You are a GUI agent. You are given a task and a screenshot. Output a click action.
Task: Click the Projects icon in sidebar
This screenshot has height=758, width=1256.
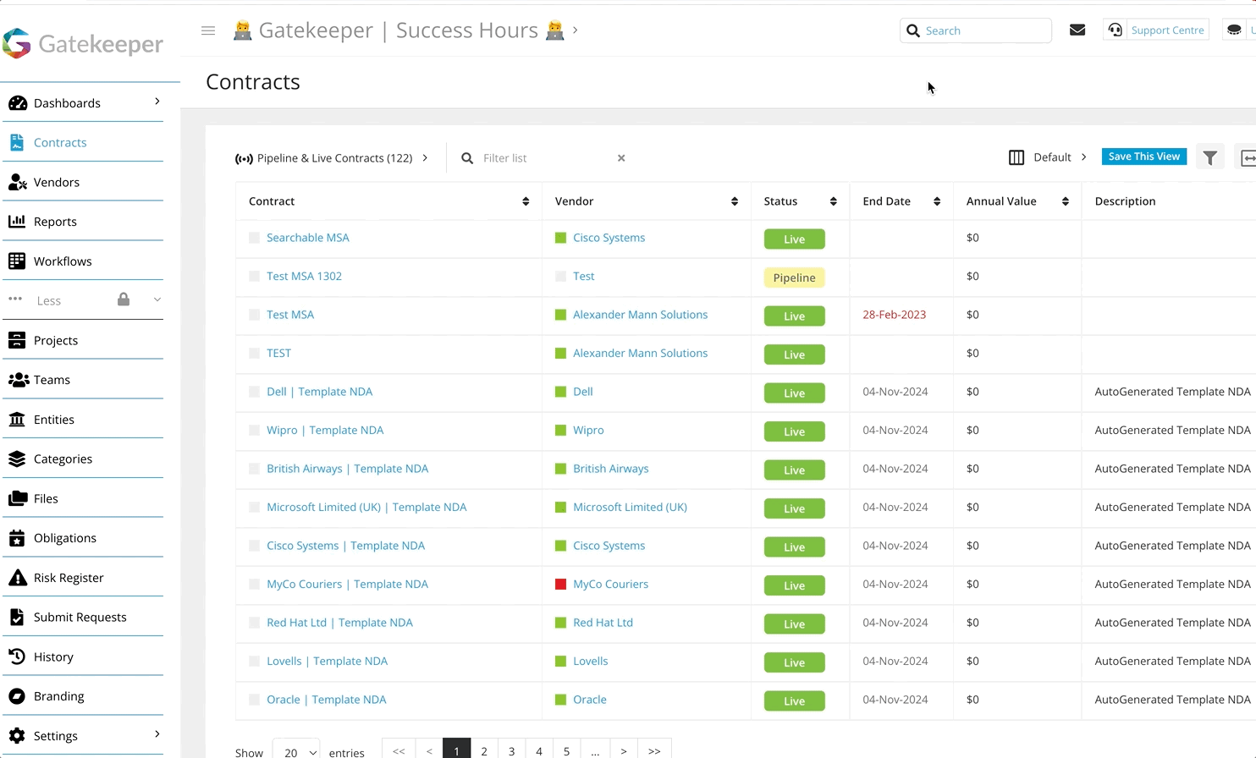click(x=17, y=340)
